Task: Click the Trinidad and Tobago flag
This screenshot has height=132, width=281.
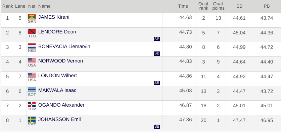Action: click(x=32, y=31)
